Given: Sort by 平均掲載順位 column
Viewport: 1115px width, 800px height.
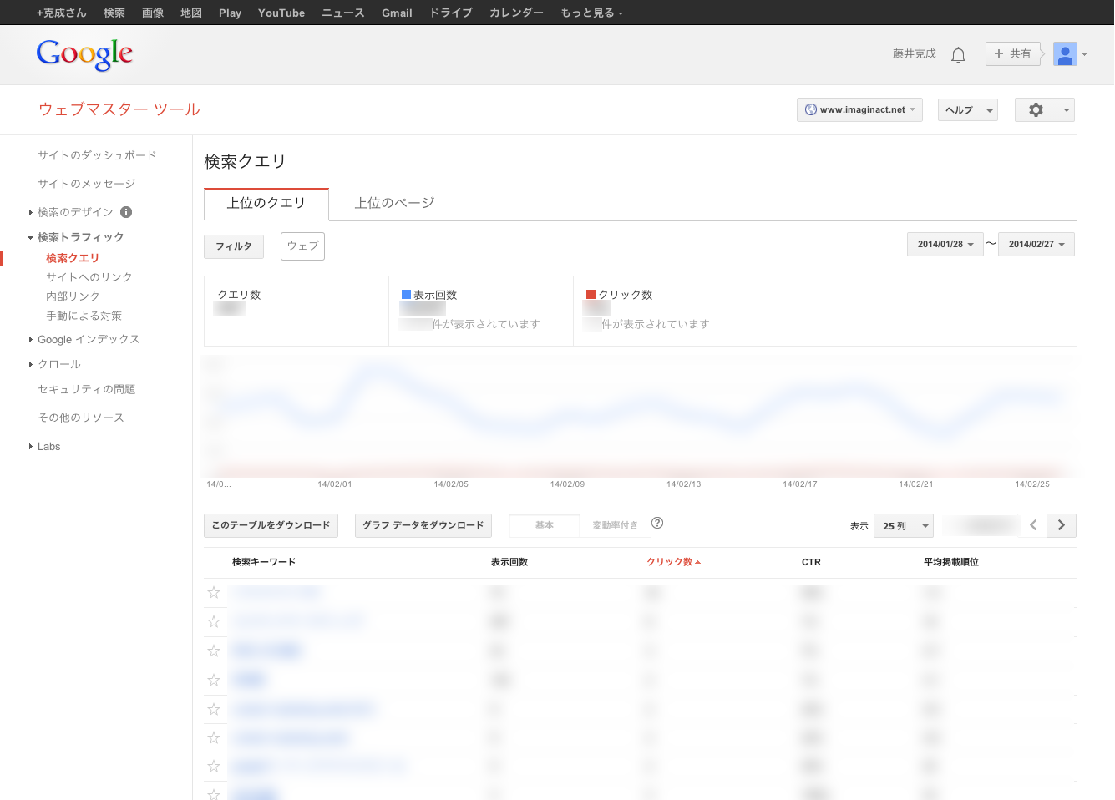Looking at the screenshot, I should coord(951,562).
